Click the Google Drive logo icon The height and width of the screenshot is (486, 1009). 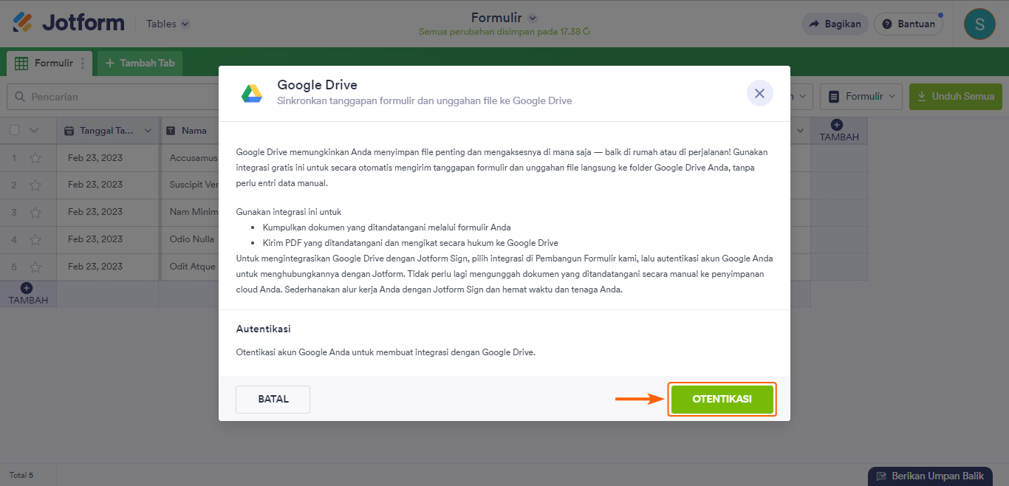pos(252,94)
